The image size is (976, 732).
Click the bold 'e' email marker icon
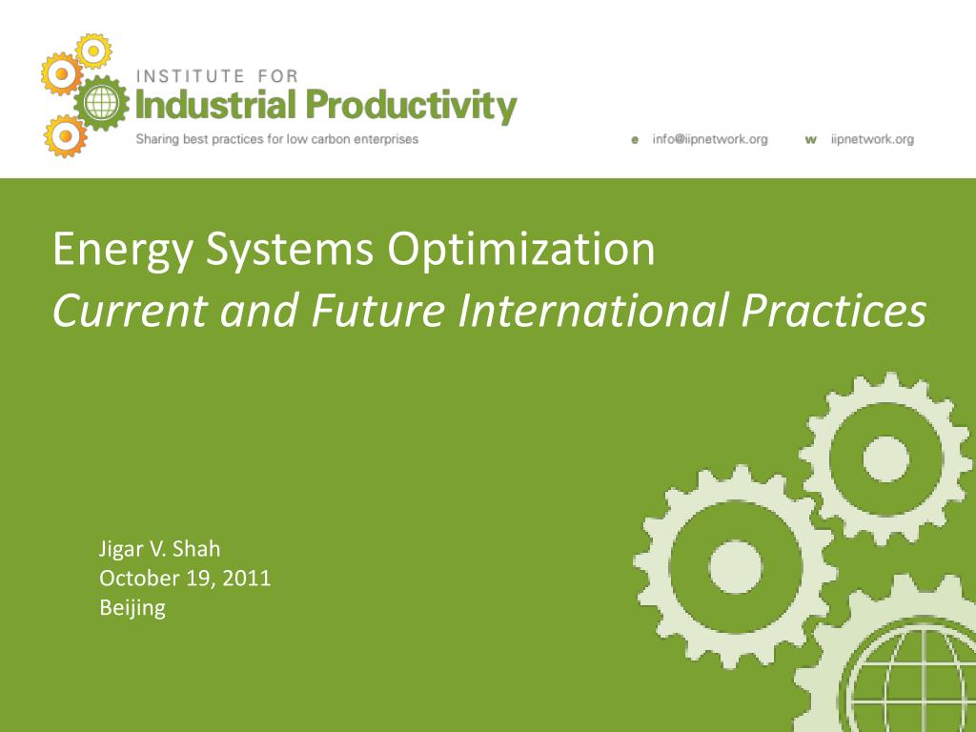click(635, 140)
